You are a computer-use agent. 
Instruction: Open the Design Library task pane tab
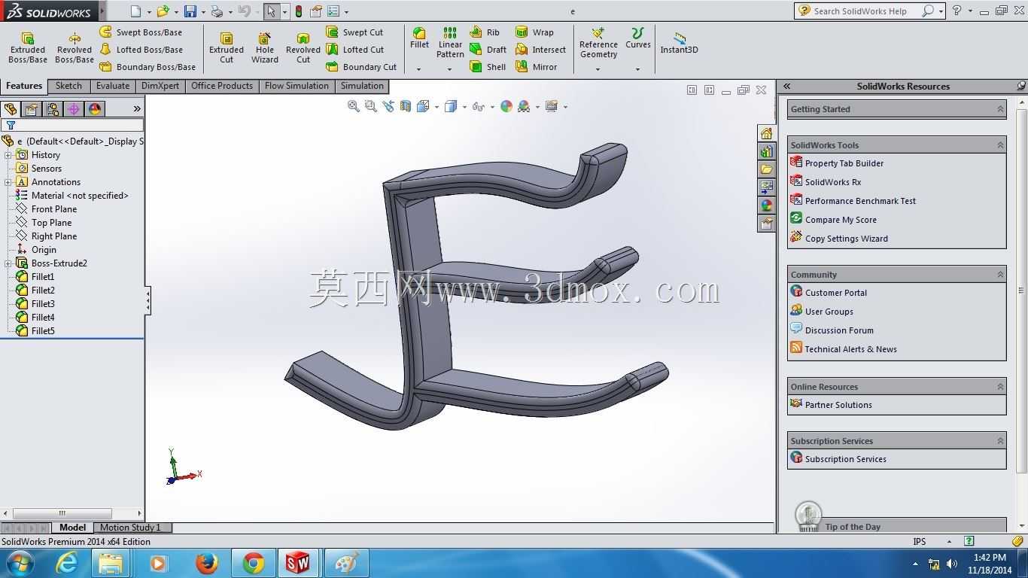coord(766,151)
